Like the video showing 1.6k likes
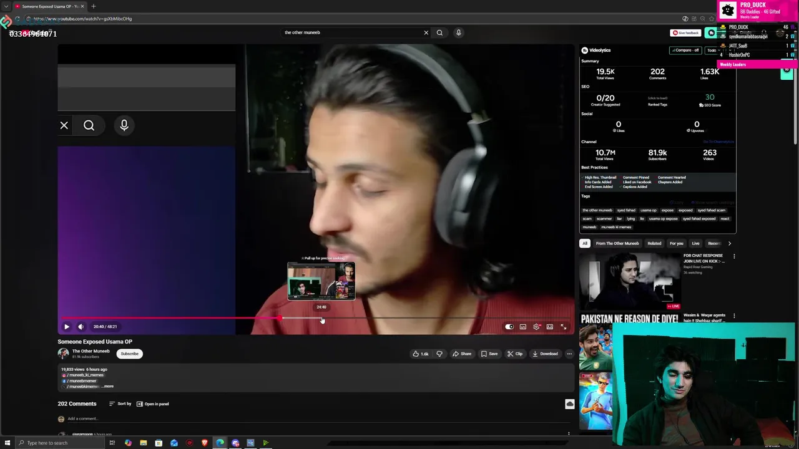799x449 pixels. click(420, 354)
